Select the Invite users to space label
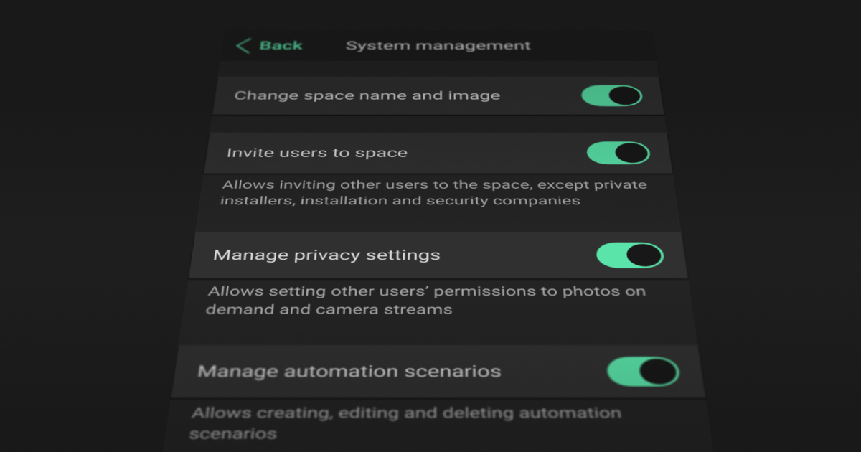861x452 pixels. (316, 153)
